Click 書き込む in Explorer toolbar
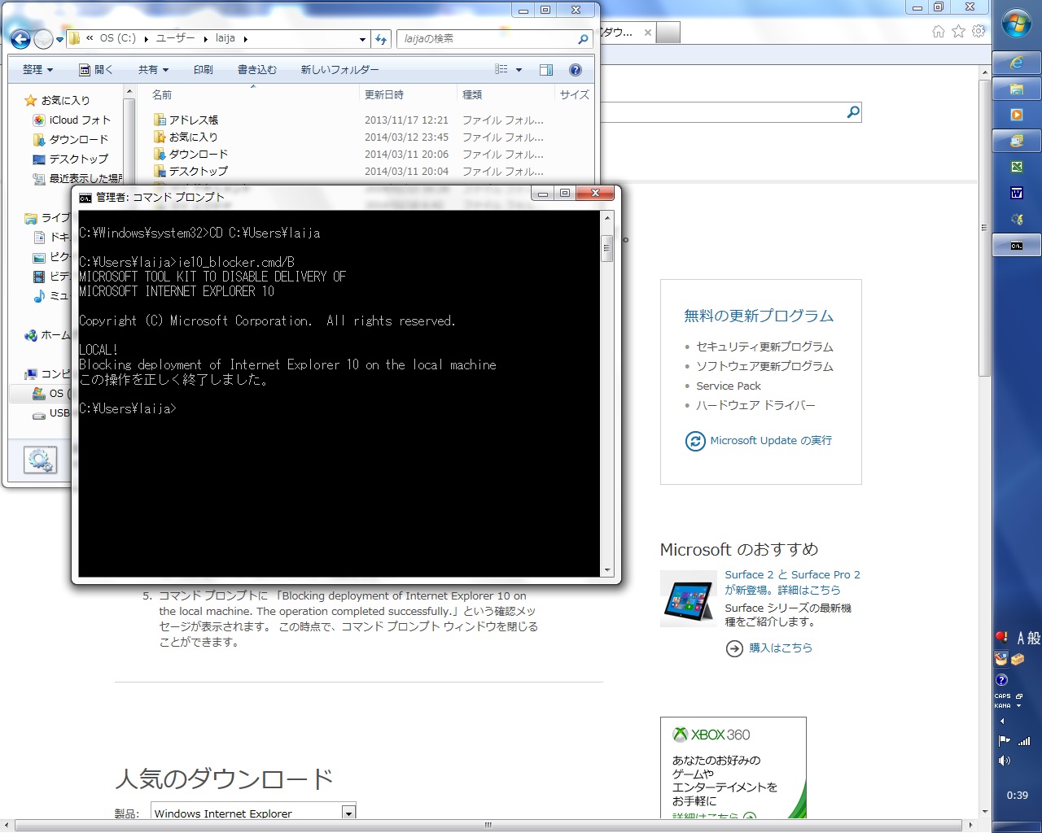This screenshot has width=1042, height=833. point(257,70)
